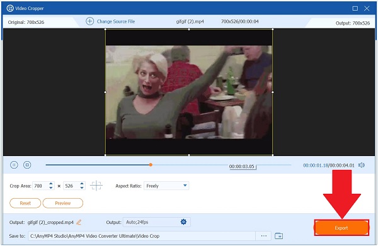Click the right-middle crop handle
The image size is (378, 246).
pos(273,92)
